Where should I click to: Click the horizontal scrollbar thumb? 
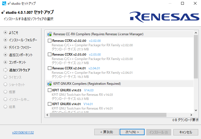[108, 115]
